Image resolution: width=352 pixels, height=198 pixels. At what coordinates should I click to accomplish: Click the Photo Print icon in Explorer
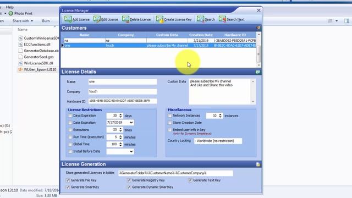click(10, 13)
